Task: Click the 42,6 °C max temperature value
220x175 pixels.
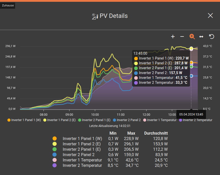Action: point(132,160)
